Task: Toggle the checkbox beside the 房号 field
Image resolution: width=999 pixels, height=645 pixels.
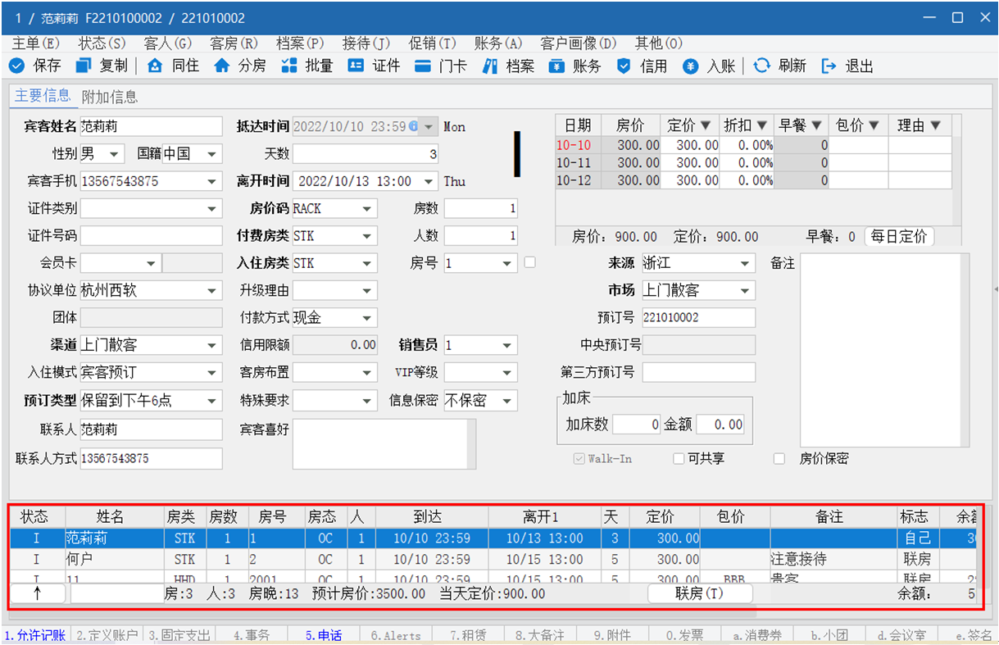Action: pos(529,263)
